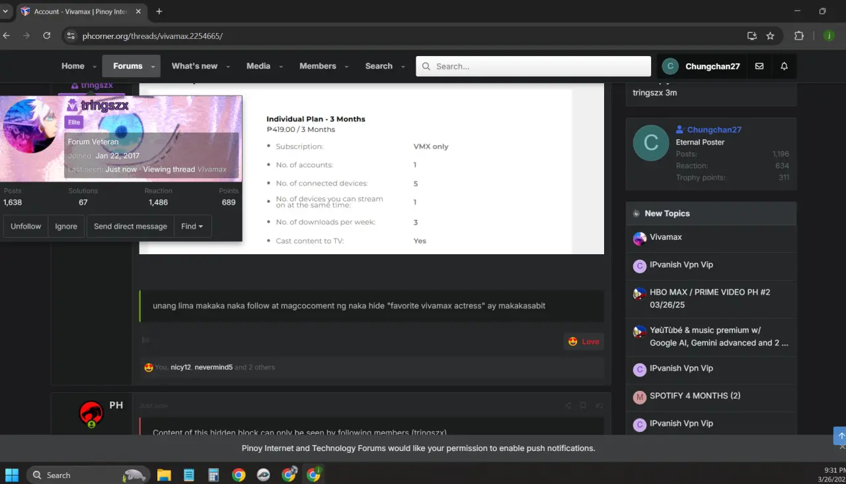This screenshot has width=846, height=484.
Task: Open the PH user's red avatar
Action: click(x=91, y=414)
